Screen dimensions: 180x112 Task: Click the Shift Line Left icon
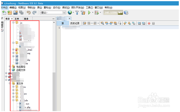pos(139,23)
